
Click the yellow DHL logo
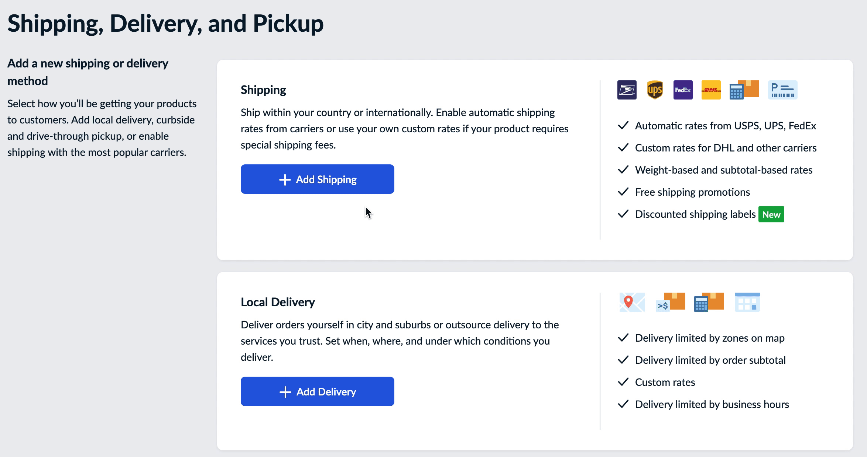pyautogui.click(x=711, y=90)
